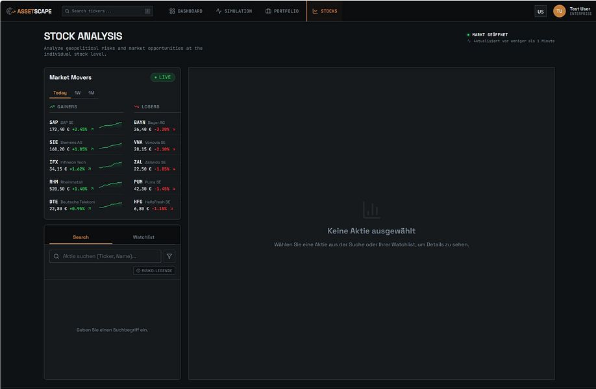The width and height of the screenshot is (596, 389).
Task: Select the RHM Rheinmetall row
Action: pos(86,185)
